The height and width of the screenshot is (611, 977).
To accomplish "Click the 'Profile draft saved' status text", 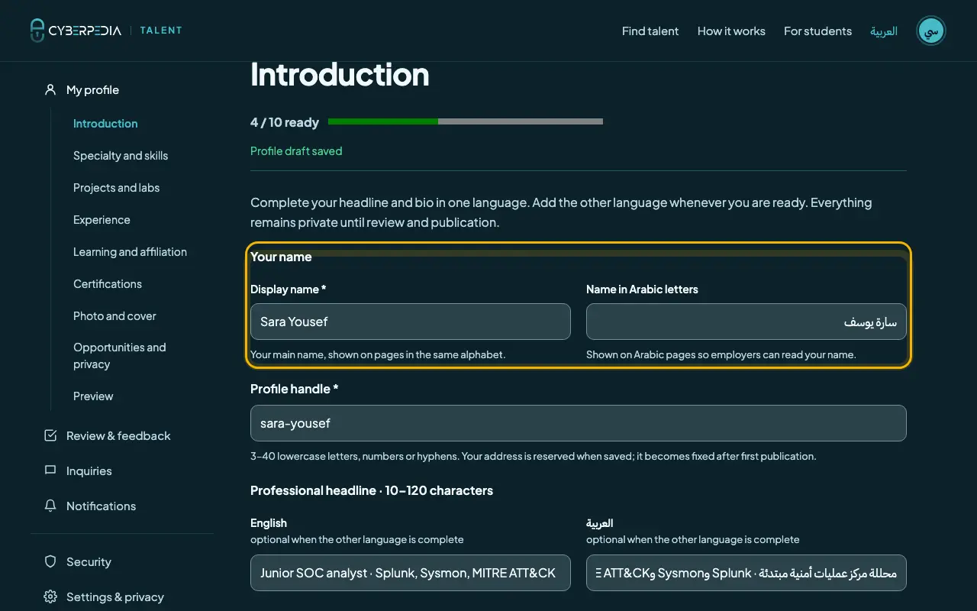I will pos(296,151).
